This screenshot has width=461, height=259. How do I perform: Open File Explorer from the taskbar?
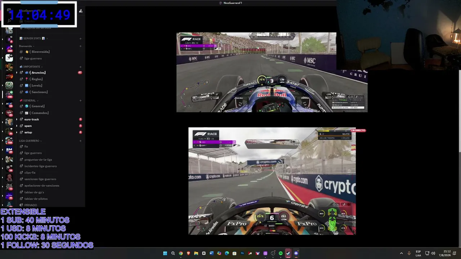point(196,253)
